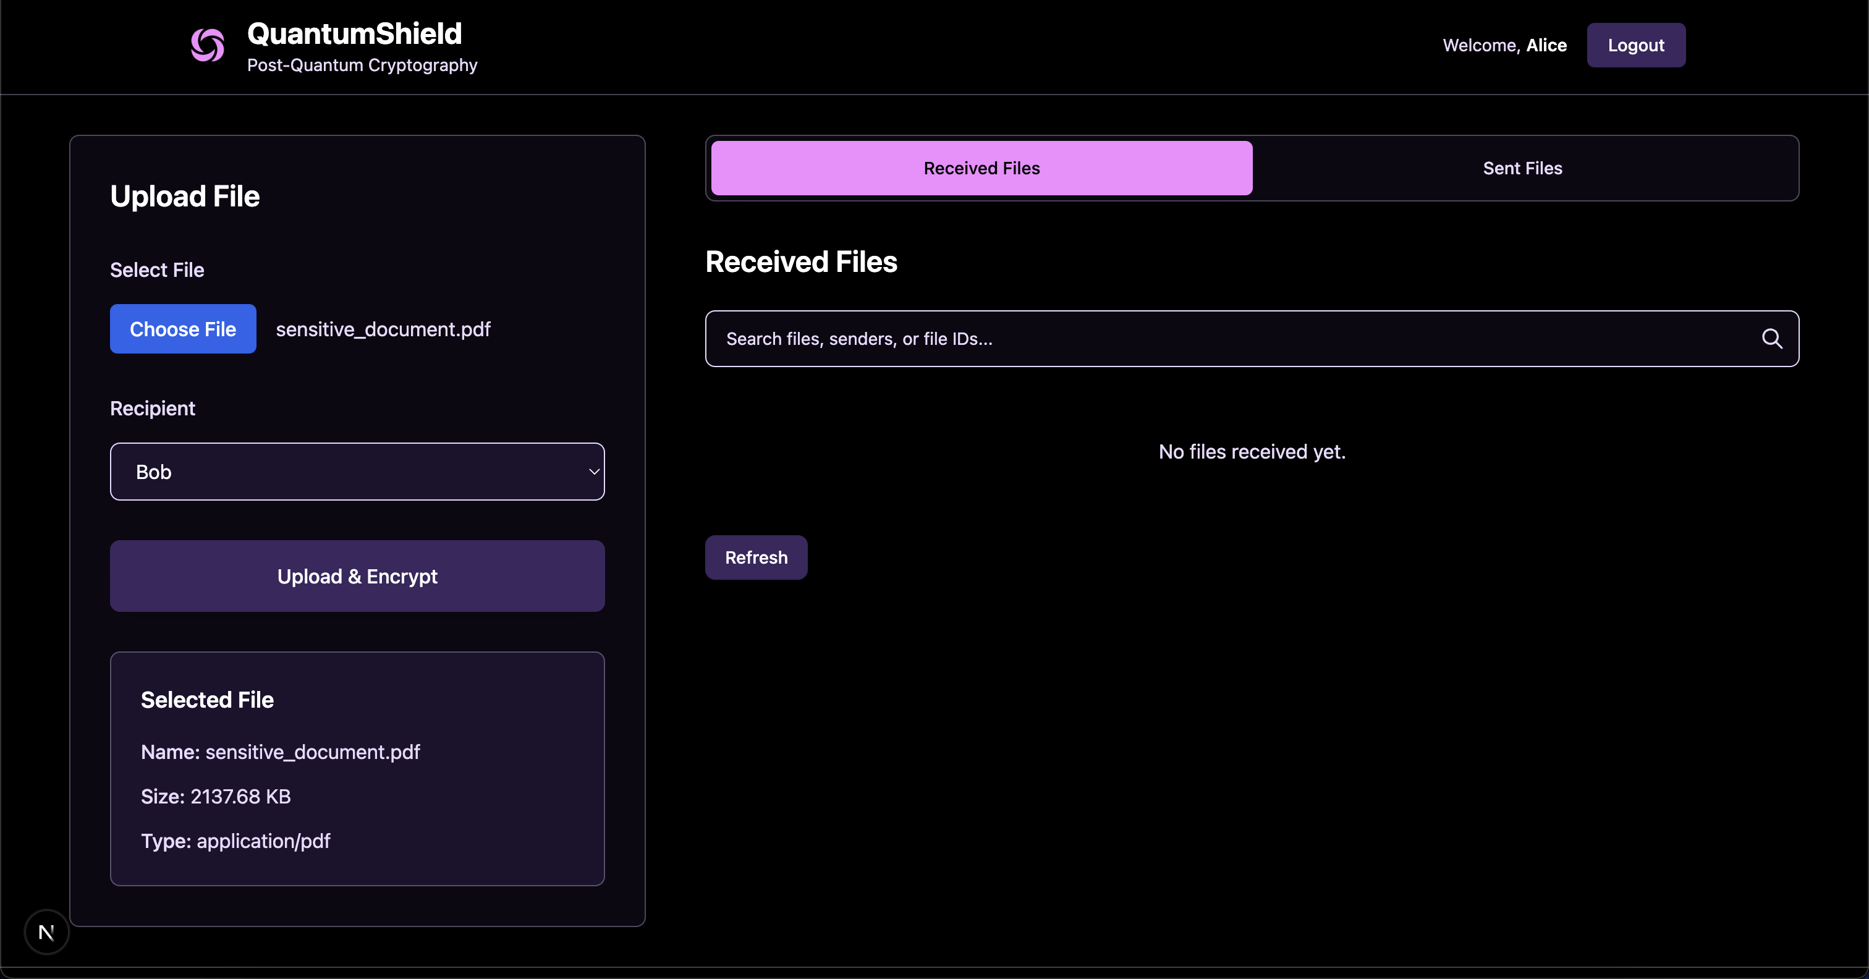Click the QuantumShield title text

(354, 33)
